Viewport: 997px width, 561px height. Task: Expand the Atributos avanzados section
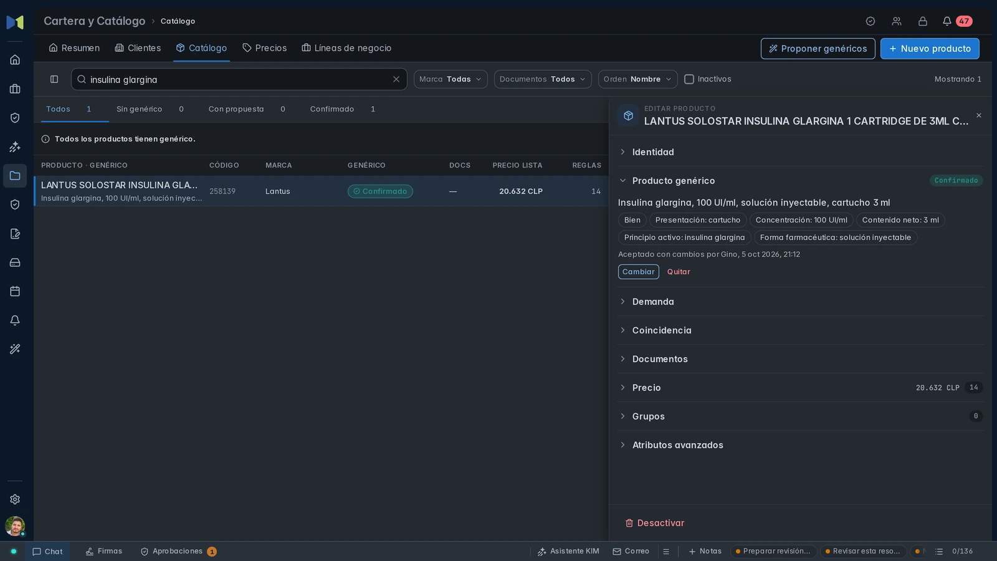tap(800, 445)
